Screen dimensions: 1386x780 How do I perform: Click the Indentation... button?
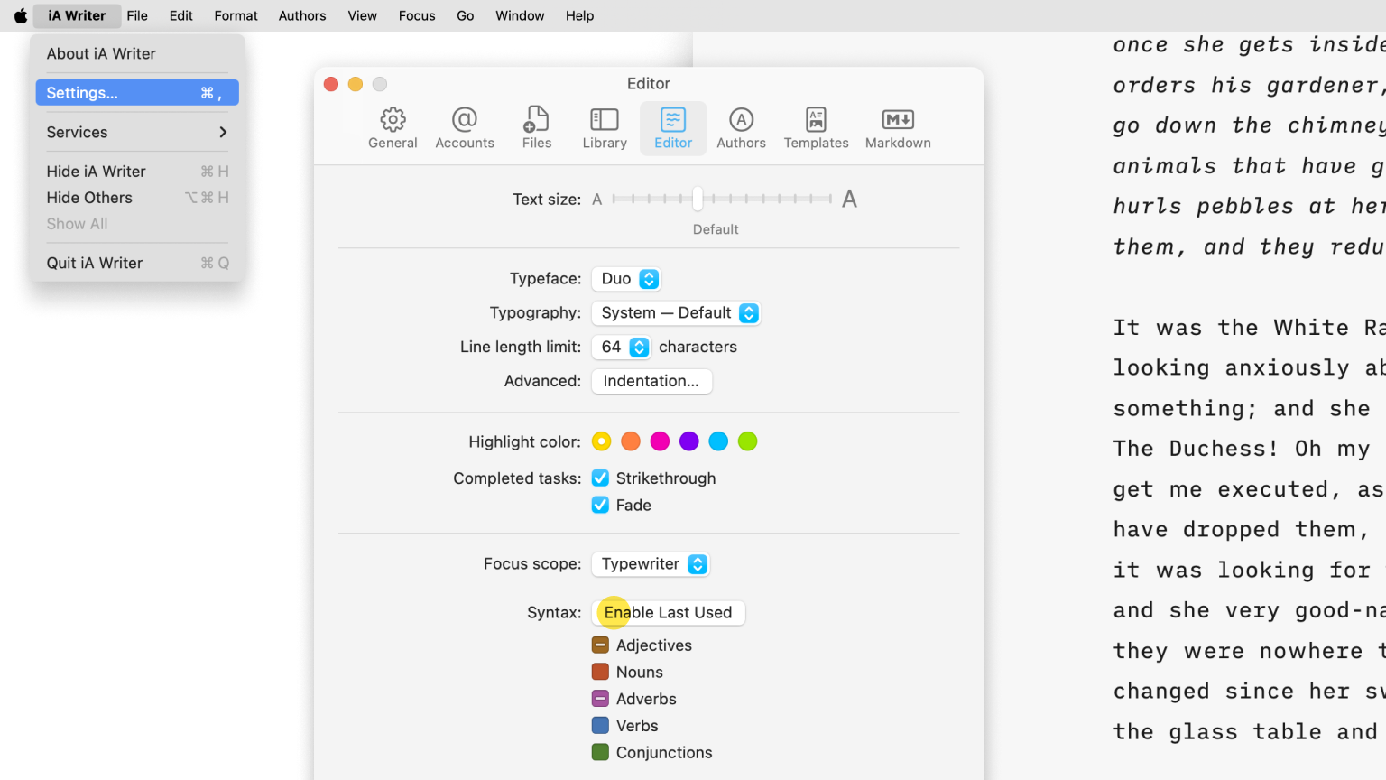[x=651, y=381]
